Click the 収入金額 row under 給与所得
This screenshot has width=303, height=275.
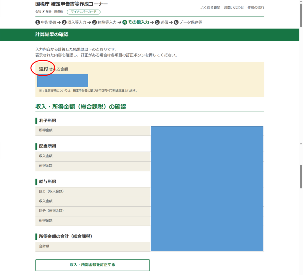[93, 201]
